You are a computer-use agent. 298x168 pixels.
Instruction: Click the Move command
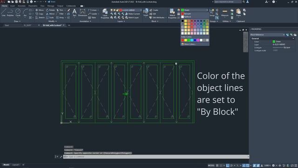click(x=40, y=10)
